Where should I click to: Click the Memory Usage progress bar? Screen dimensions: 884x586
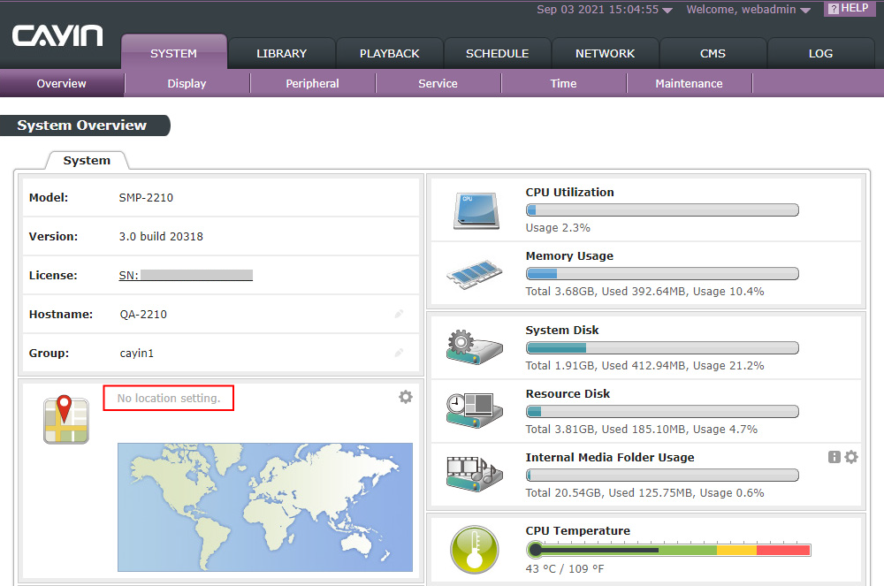coord(662,274)
